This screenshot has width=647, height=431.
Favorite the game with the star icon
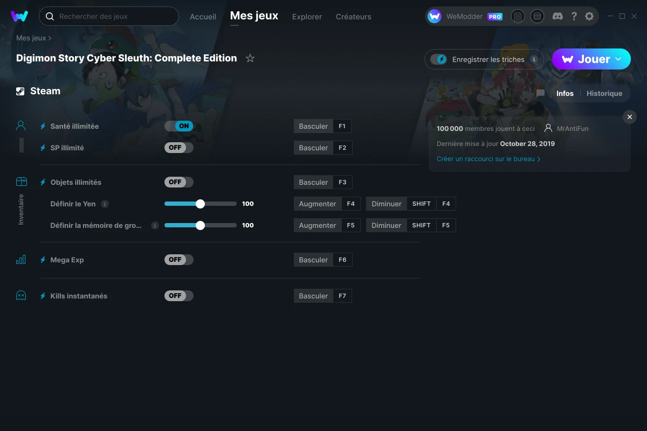[x=250, y=58]
